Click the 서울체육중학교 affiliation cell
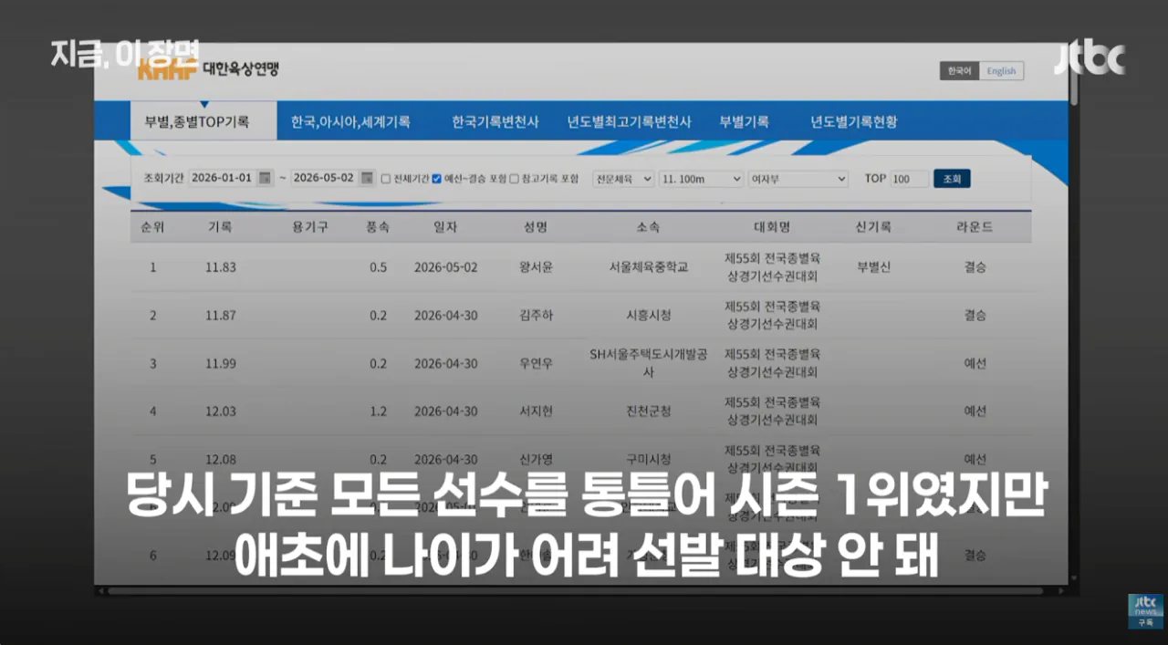Viewport: 1168px width, 645px height. coord(648,267)
